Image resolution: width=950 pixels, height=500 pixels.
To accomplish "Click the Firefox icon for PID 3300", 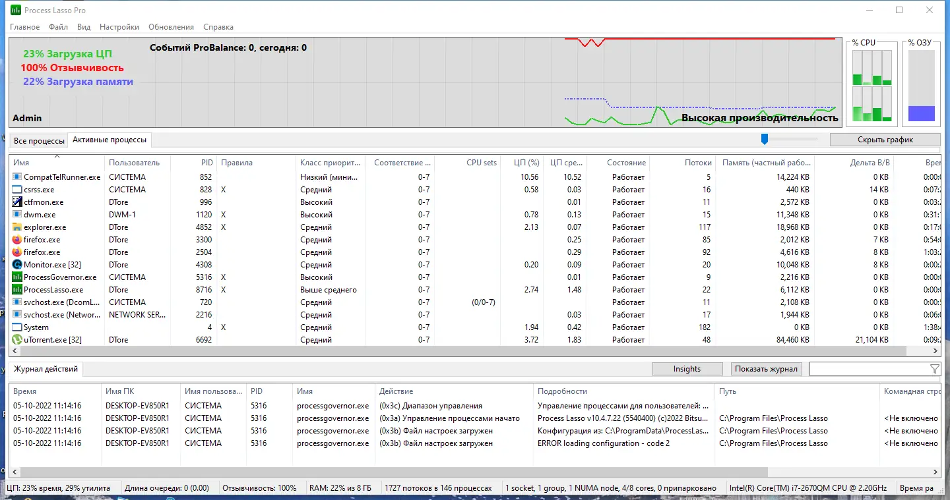I will pyautogui.click(x=17, y=240).
